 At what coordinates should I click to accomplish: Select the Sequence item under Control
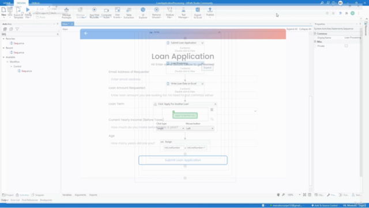coord(24,71)
